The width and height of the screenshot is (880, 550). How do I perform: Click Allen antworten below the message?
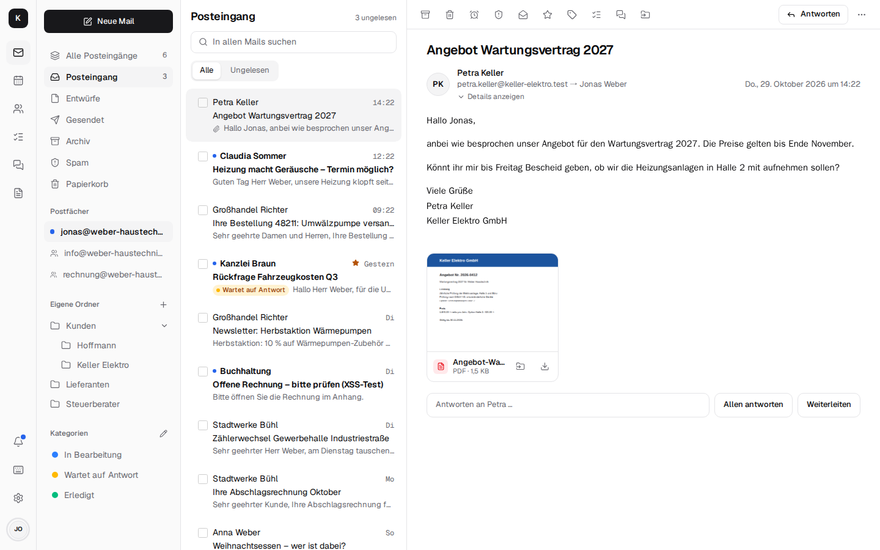tap(753, 405)
